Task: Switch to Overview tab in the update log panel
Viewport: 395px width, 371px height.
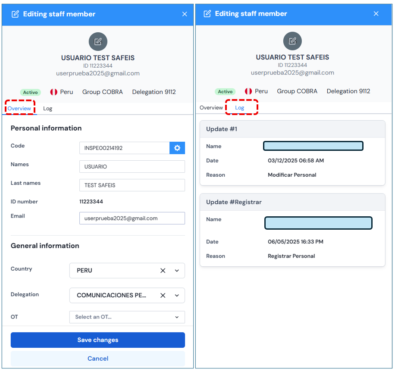Action: [x=211, y=108]
